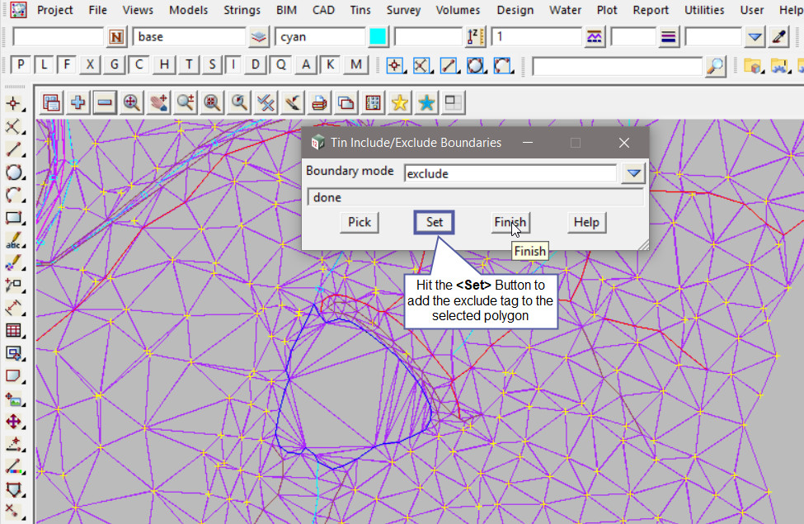The width and height of the screenshot is (804, 524).
Task: Click inside the search text field
Action: (x=618, y=66)
